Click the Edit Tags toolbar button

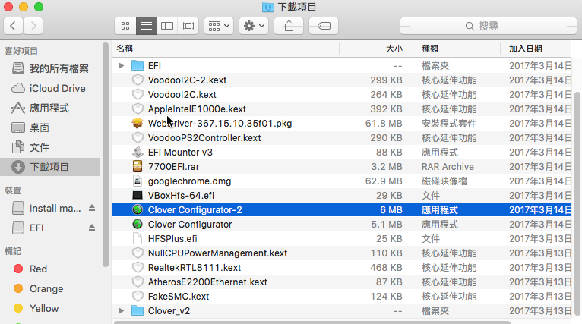point(324,26)
